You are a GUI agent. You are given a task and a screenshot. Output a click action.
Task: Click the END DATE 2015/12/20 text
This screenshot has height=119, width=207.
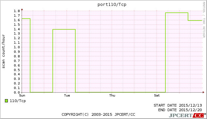(180, 110)
